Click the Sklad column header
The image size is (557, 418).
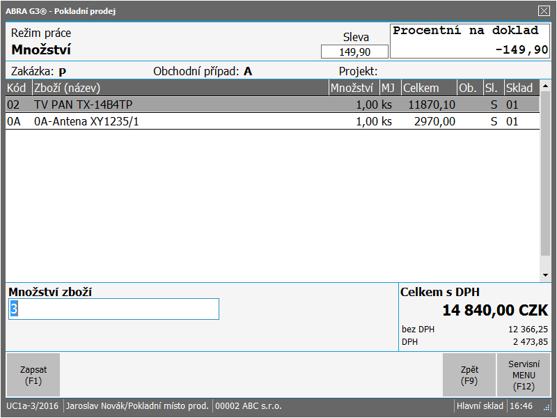tap(521, 88)
